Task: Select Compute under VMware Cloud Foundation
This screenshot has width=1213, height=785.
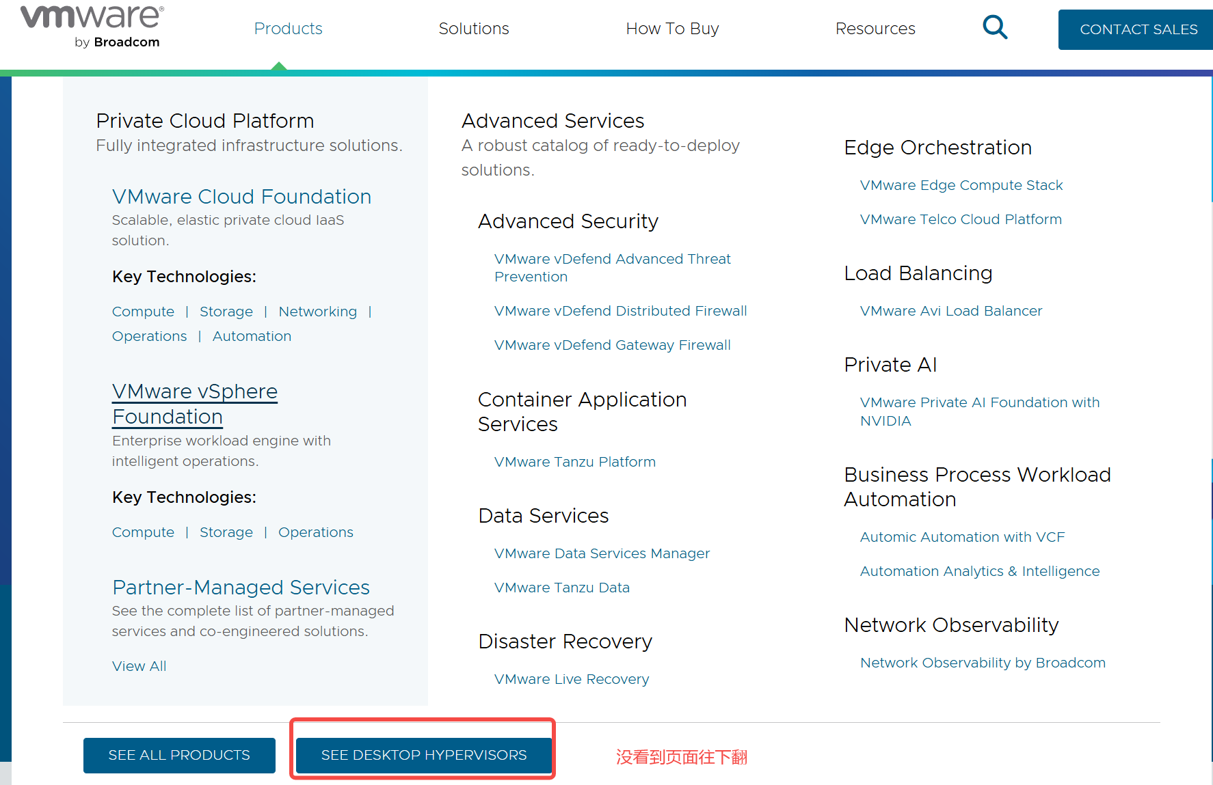Action: (143, 312)
